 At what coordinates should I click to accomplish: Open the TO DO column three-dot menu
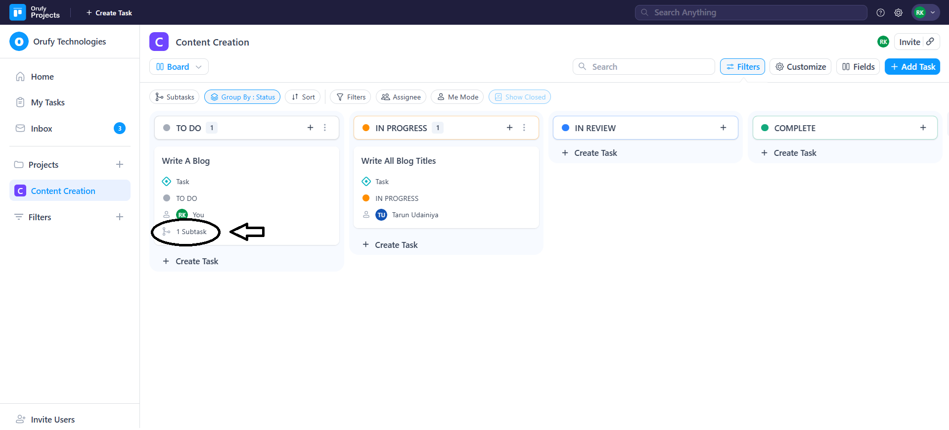pos(325,128)
